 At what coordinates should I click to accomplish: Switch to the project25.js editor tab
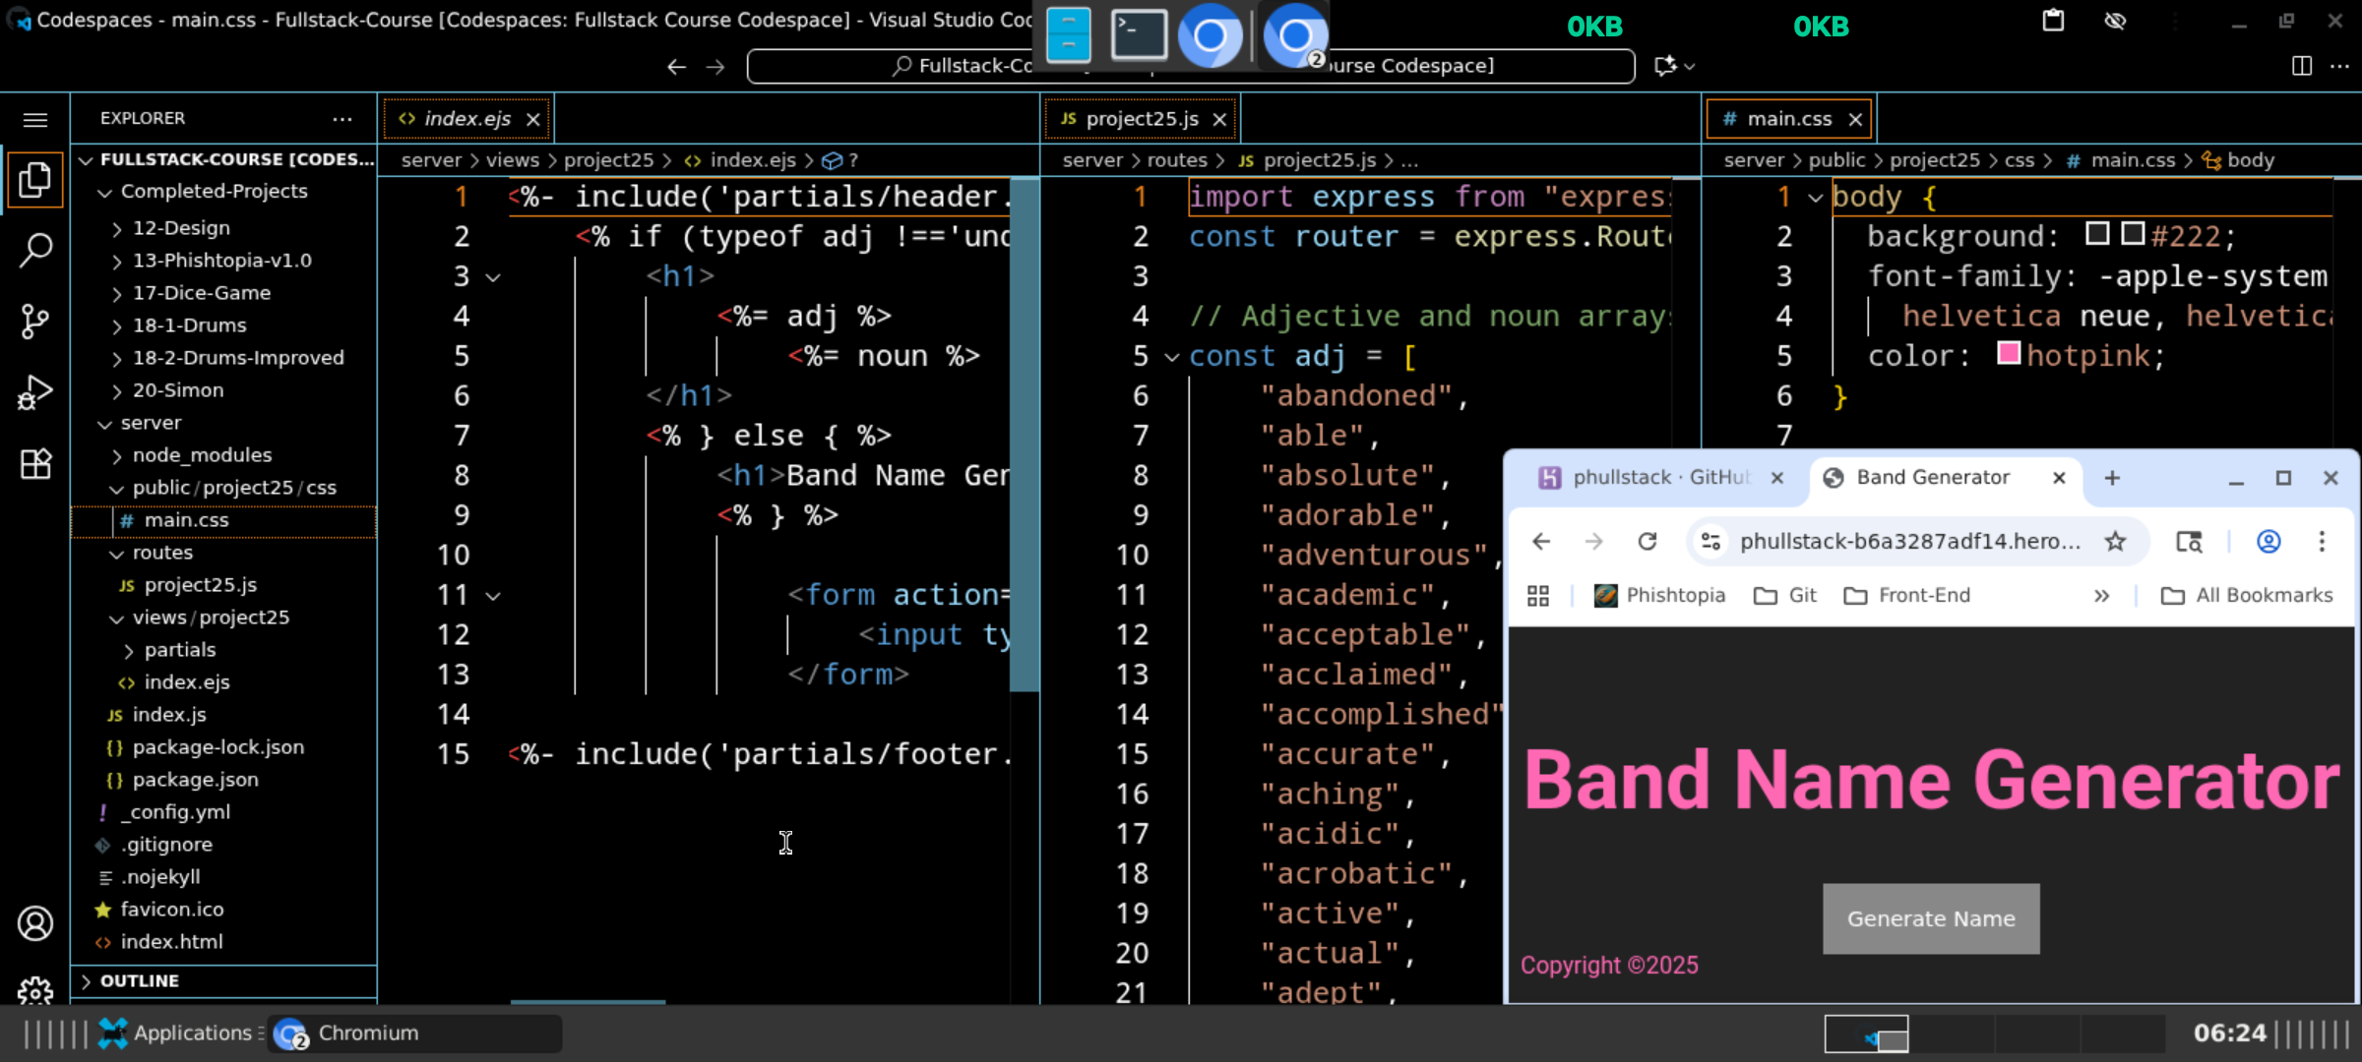[x=1141, y=119]
